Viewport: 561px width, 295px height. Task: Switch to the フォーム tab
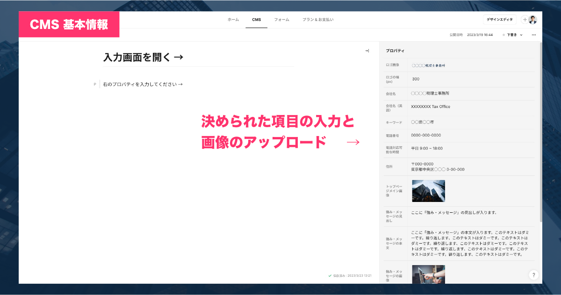pyautogui.click(x=281, y=20)
